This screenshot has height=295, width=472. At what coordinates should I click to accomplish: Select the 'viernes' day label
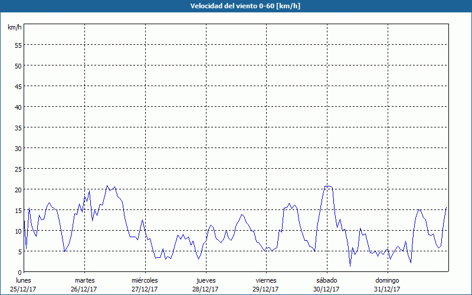(266, 280)
